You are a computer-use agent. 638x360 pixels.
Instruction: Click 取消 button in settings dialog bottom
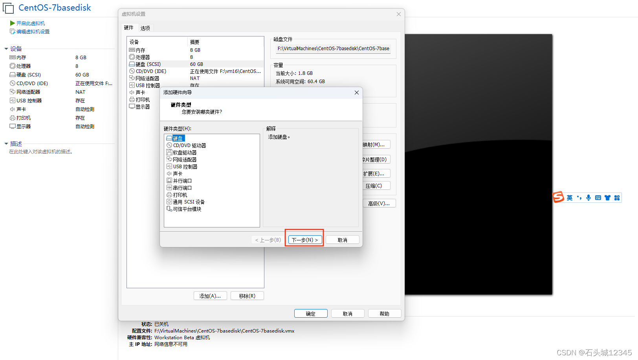coord(348,313)
